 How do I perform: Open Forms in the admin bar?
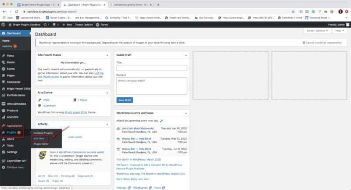(x=102, y=25)
